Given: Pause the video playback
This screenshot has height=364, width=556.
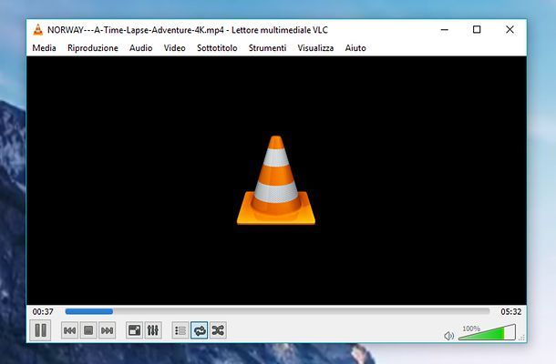Looking at the screenshot, I should pyautogui.click(x=40, y=330).
